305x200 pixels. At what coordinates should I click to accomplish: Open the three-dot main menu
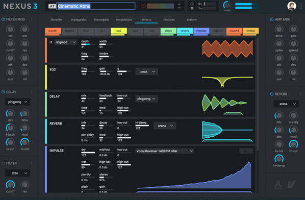point(301,6)
